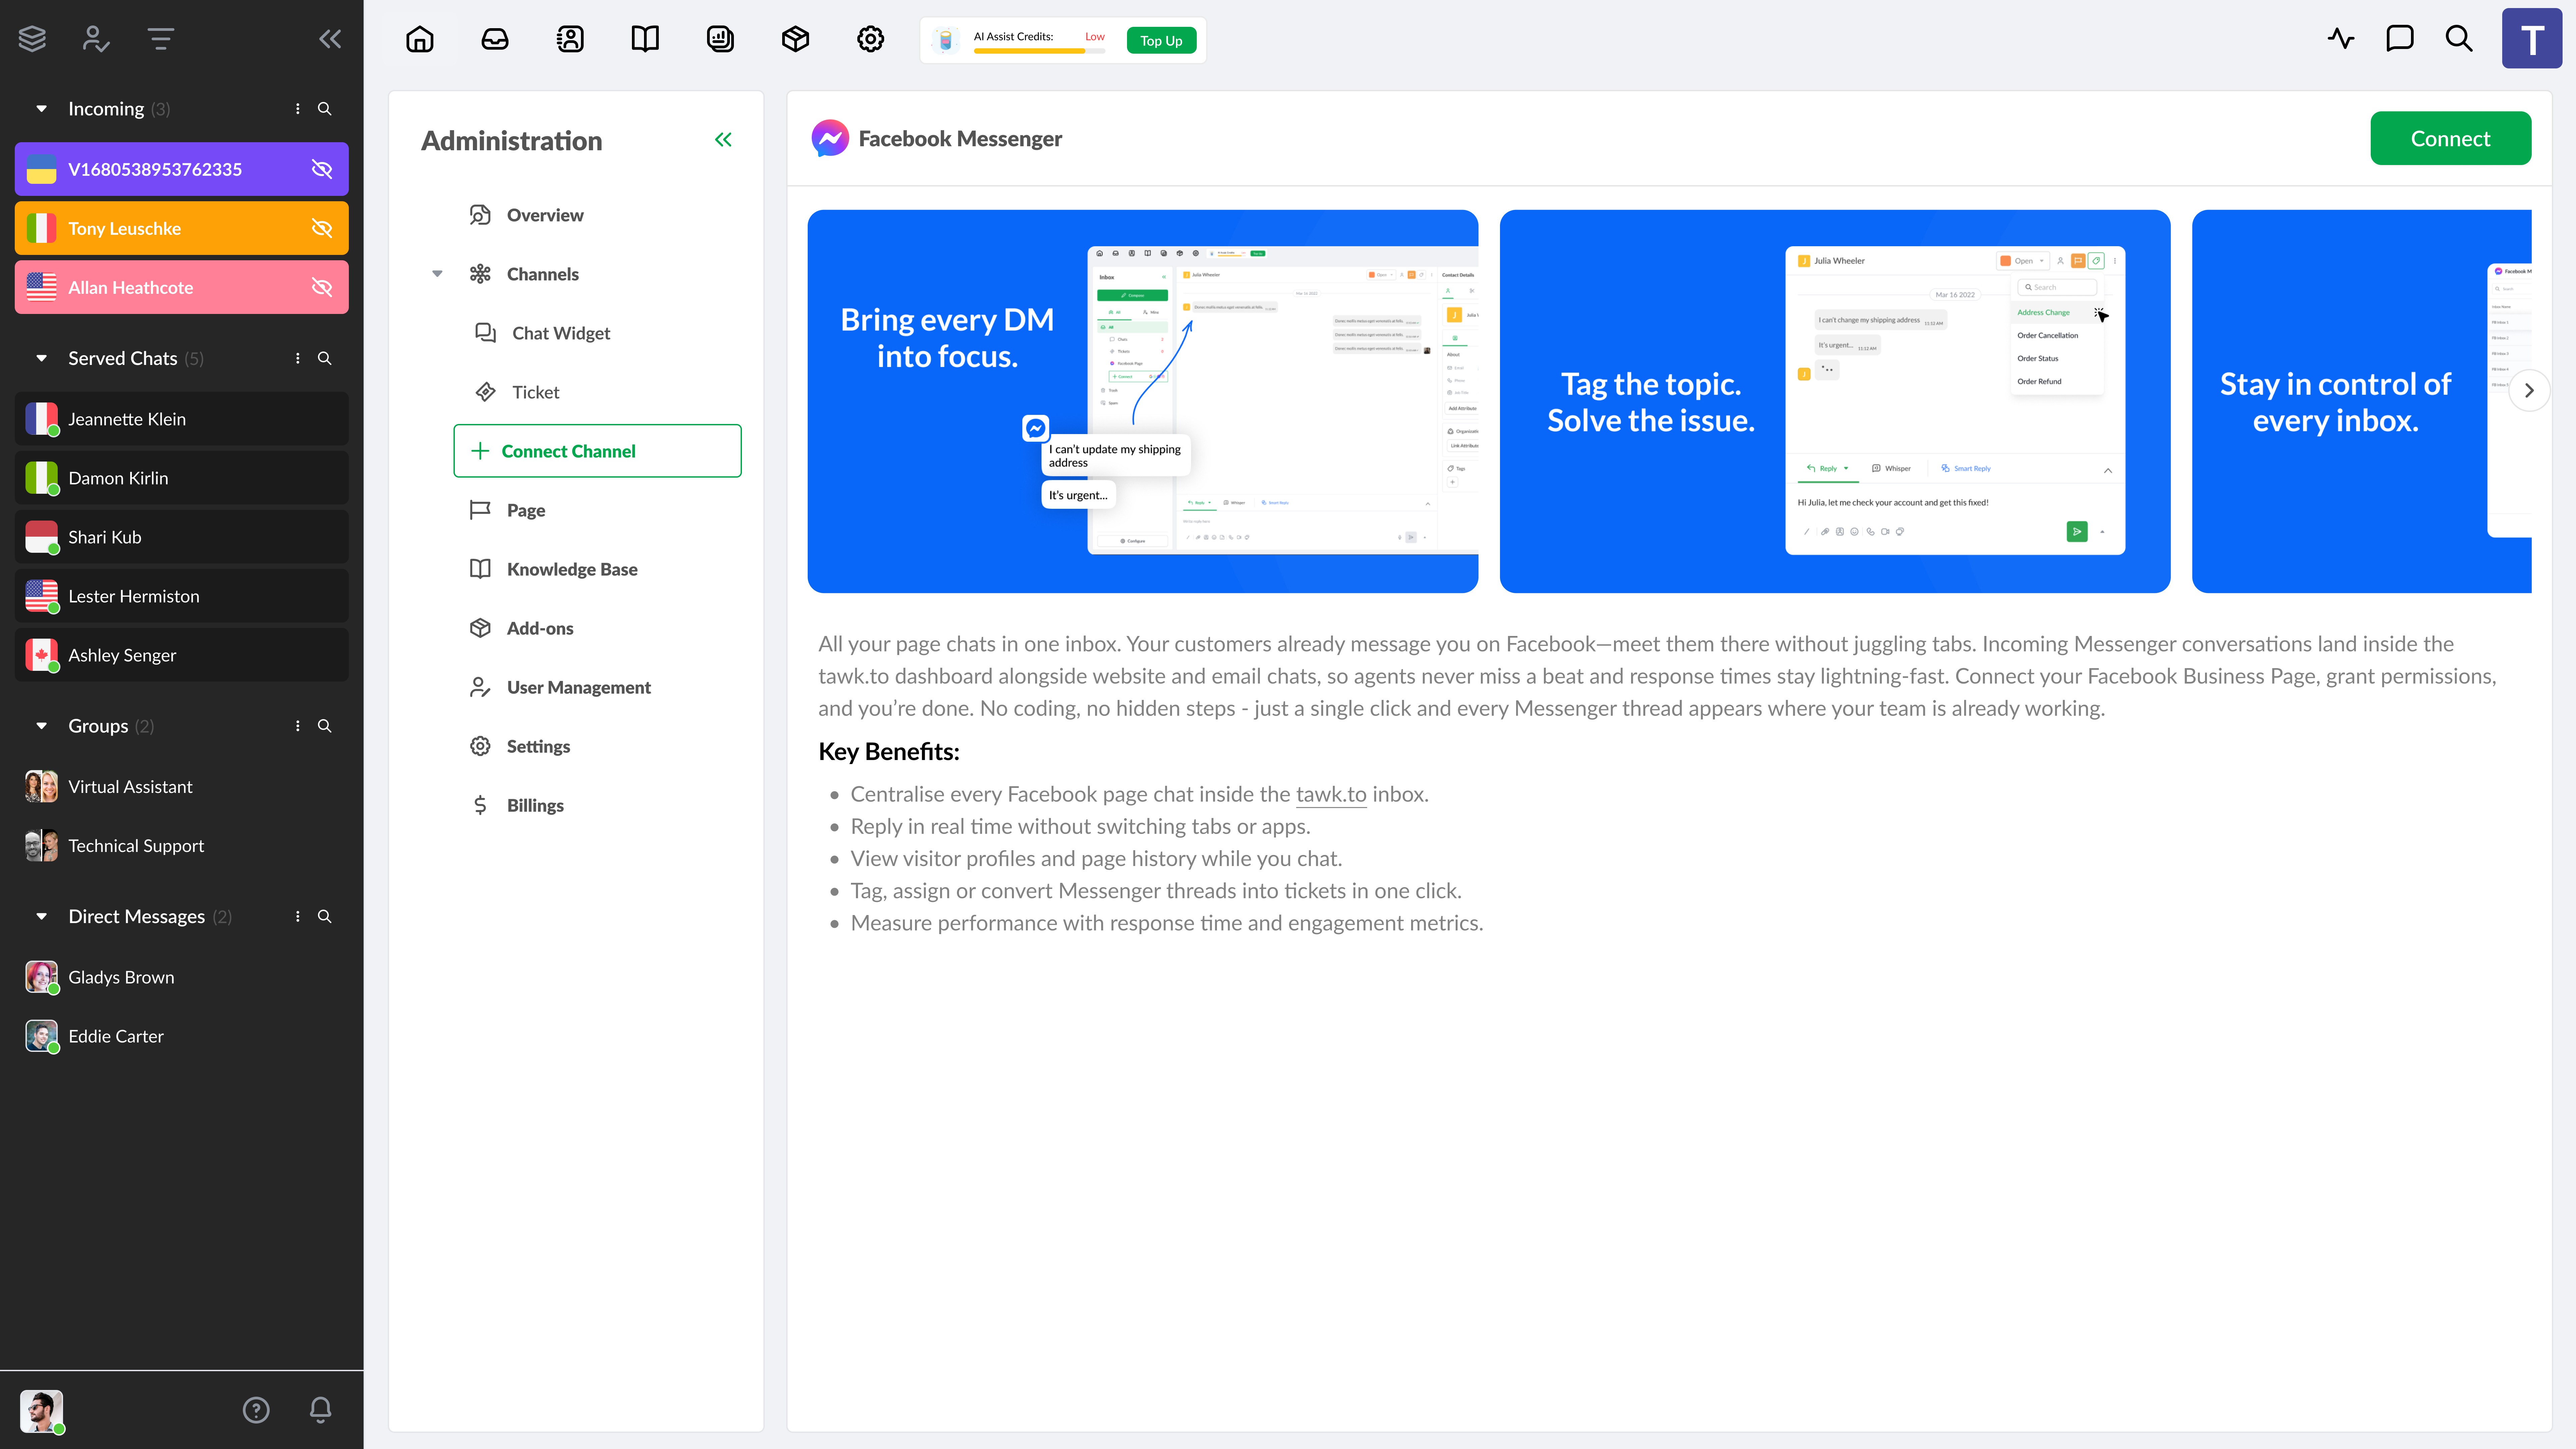
Task: Open the Contacts icon in top toolbar
Action: click(x=570, y=39)
